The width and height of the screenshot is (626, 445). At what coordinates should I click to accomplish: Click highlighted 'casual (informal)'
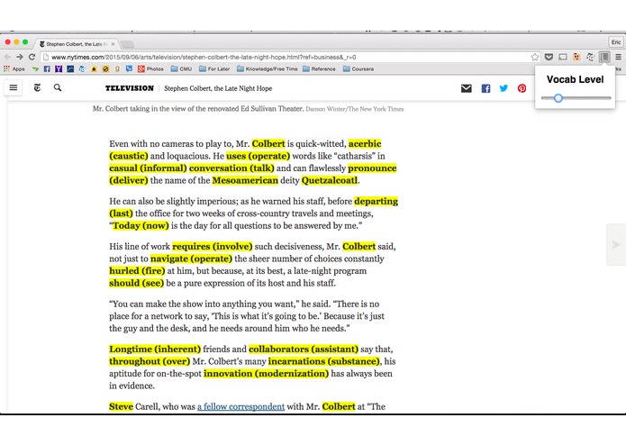148,168
